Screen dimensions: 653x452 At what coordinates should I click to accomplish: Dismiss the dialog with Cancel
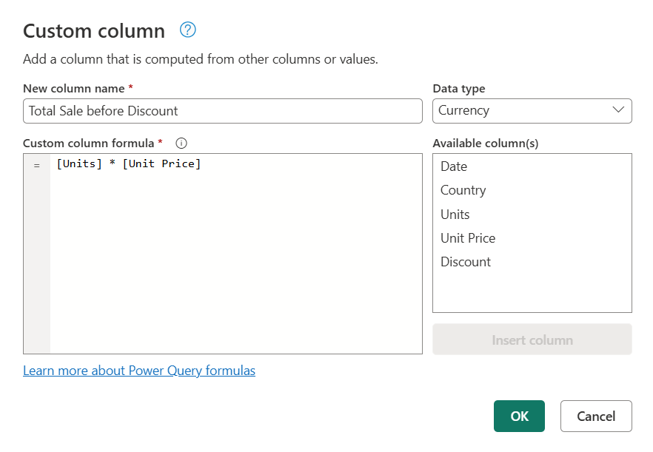(596, 416)
